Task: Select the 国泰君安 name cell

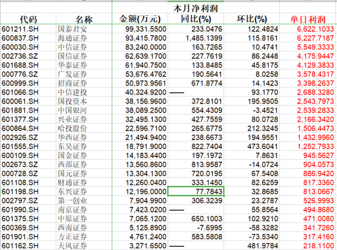Action: (84, 29)
